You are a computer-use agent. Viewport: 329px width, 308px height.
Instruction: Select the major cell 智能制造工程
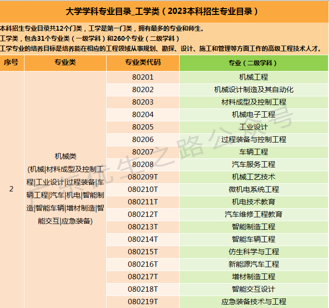254,227
